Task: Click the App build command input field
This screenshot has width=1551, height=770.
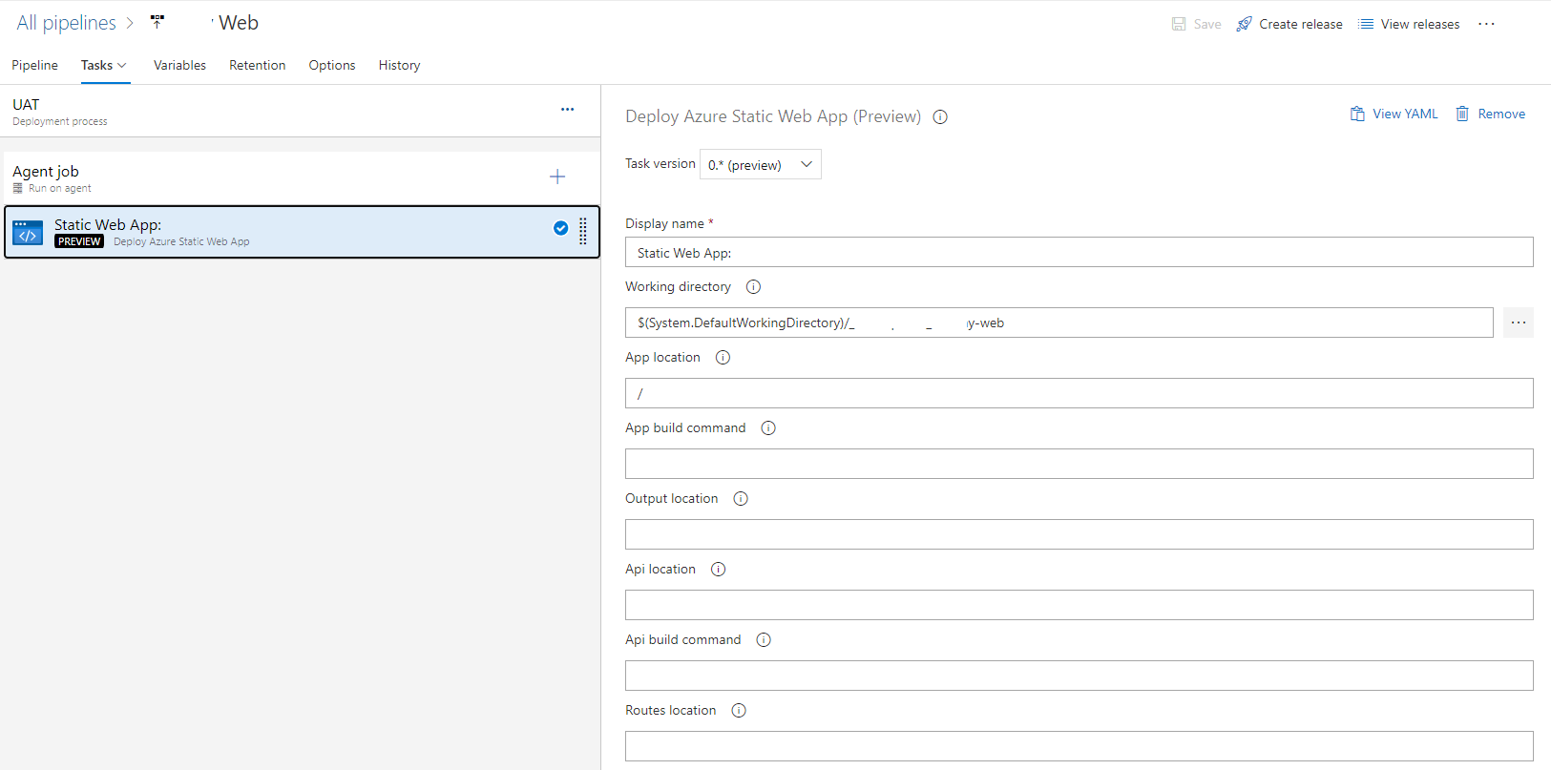Action: pos(1079,464)
